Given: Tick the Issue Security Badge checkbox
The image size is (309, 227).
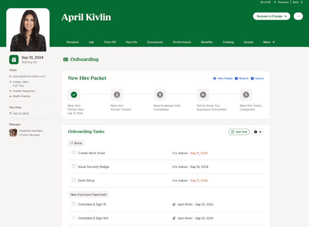Looking at the screenshot, I should (x=74, y=166).
